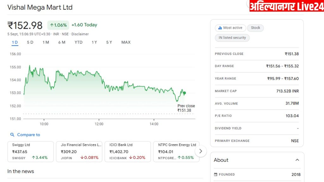324x182 pixels.
Task: Switch to the 1M chart range
Action: (x=46, y=42)
